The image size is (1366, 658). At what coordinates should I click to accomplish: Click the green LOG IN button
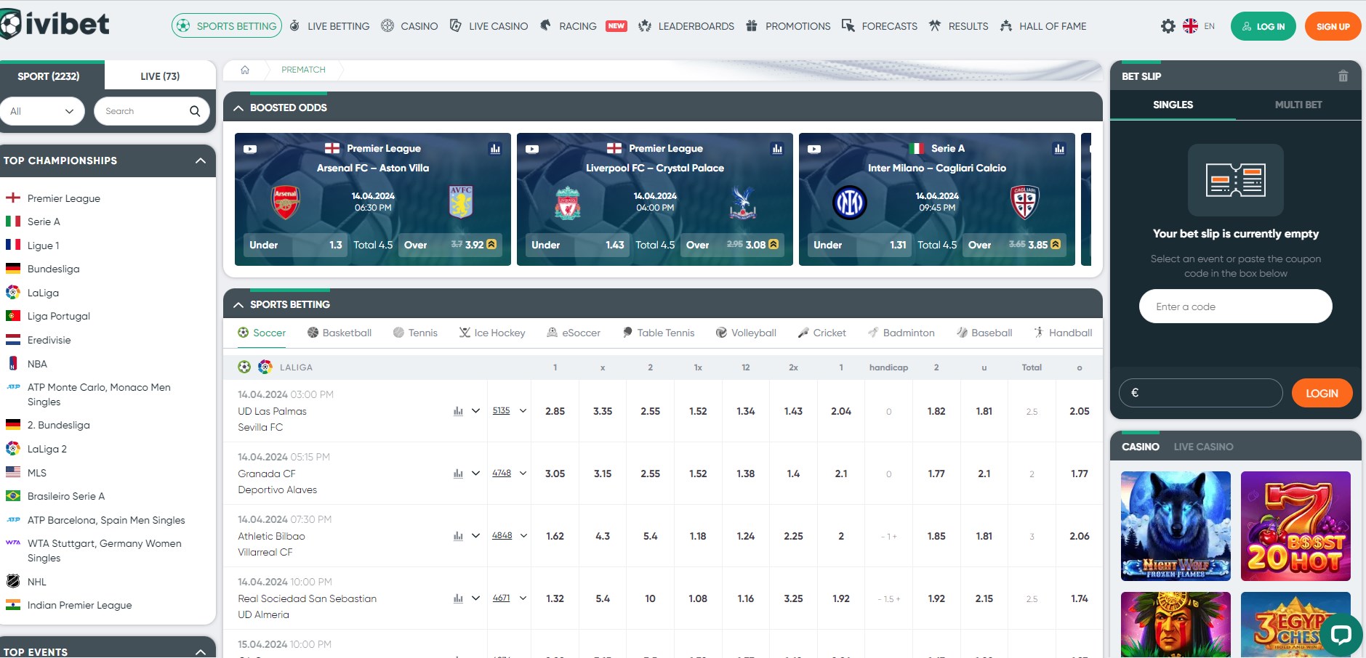click(x=1263, y=26)
